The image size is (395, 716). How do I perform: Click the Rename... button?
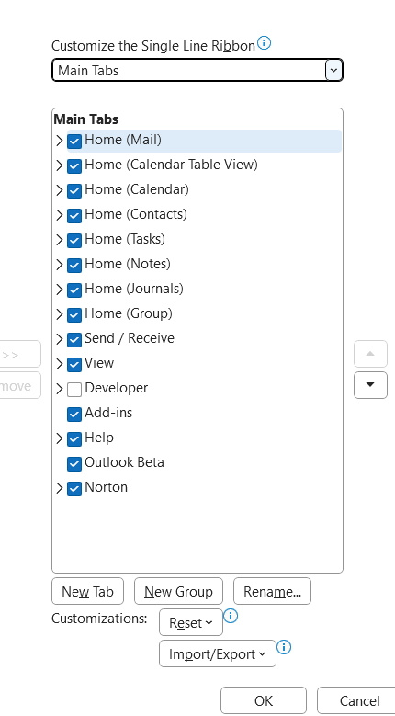[x=272, y=591]
